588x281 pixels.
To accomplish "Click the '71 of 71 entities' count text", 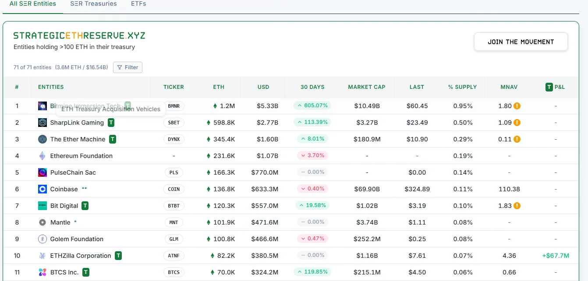I will tap(32, 67).
